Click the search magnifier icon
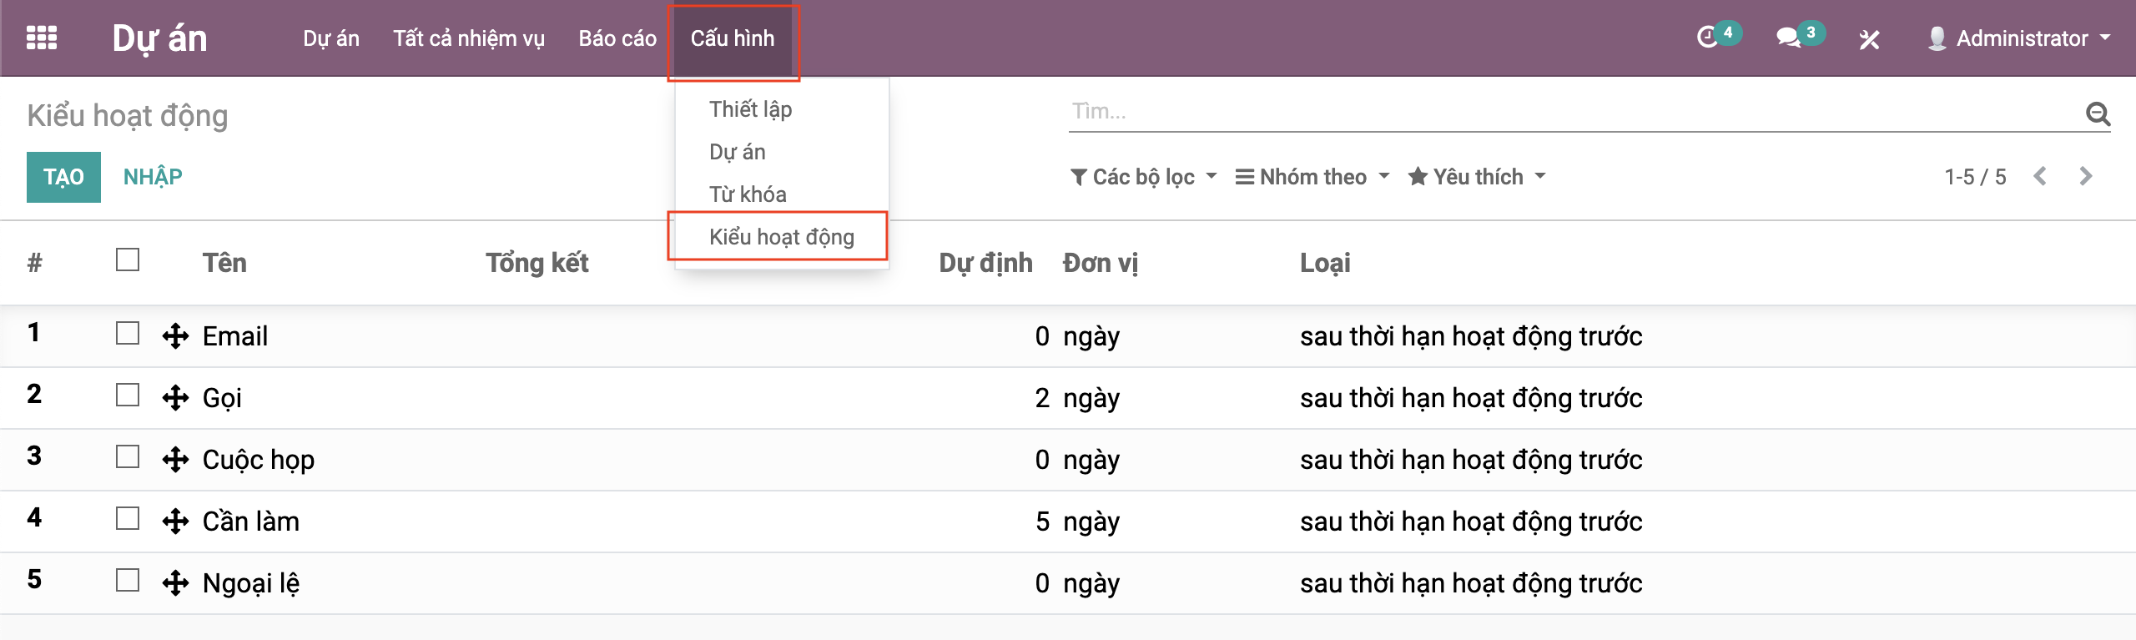Image resolution: width=2136 pixels, height=640 pixels. point(2098,113)
